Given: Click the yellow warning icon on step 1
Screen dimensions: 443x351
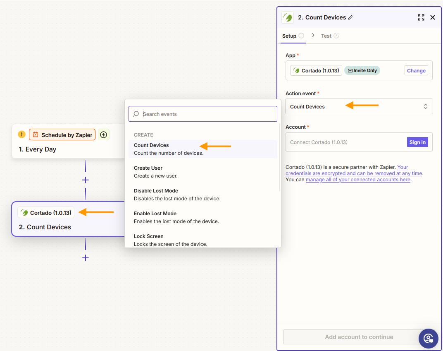Looking at the screenshot, I should [22, 135].
